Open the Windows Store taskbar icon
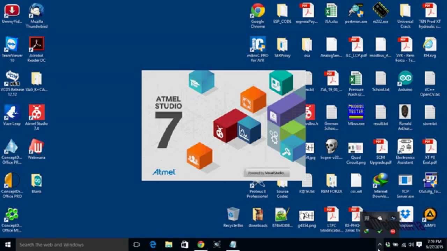Screen dimensions: 447x251 (x=185, y=244)
